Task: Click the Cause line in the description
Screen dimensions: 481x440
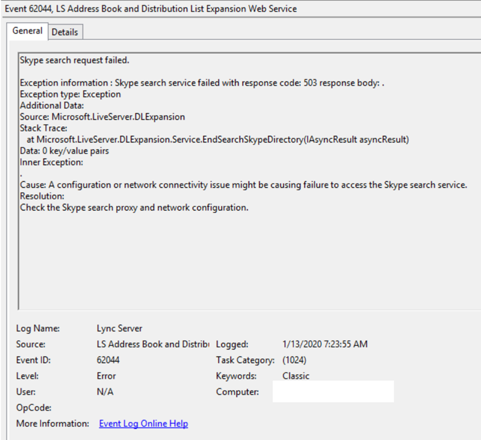Action: coord(243,184)
